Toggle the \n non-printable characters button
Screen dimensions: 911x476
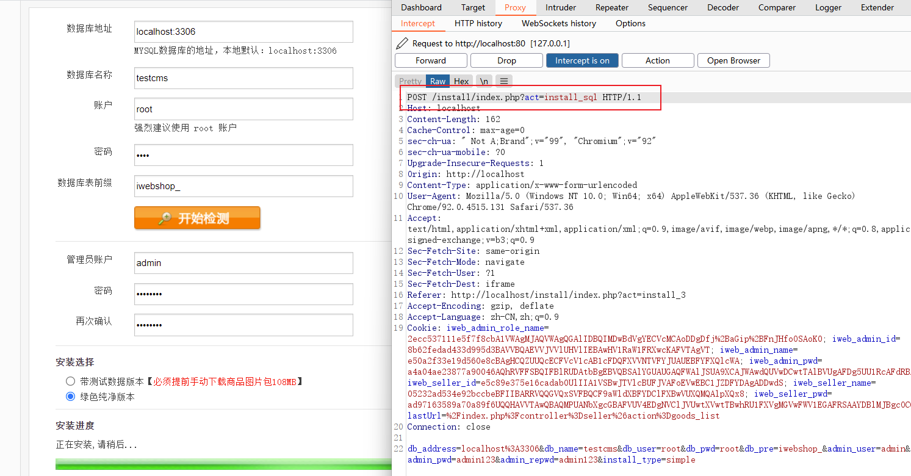(x=484, y=81)
